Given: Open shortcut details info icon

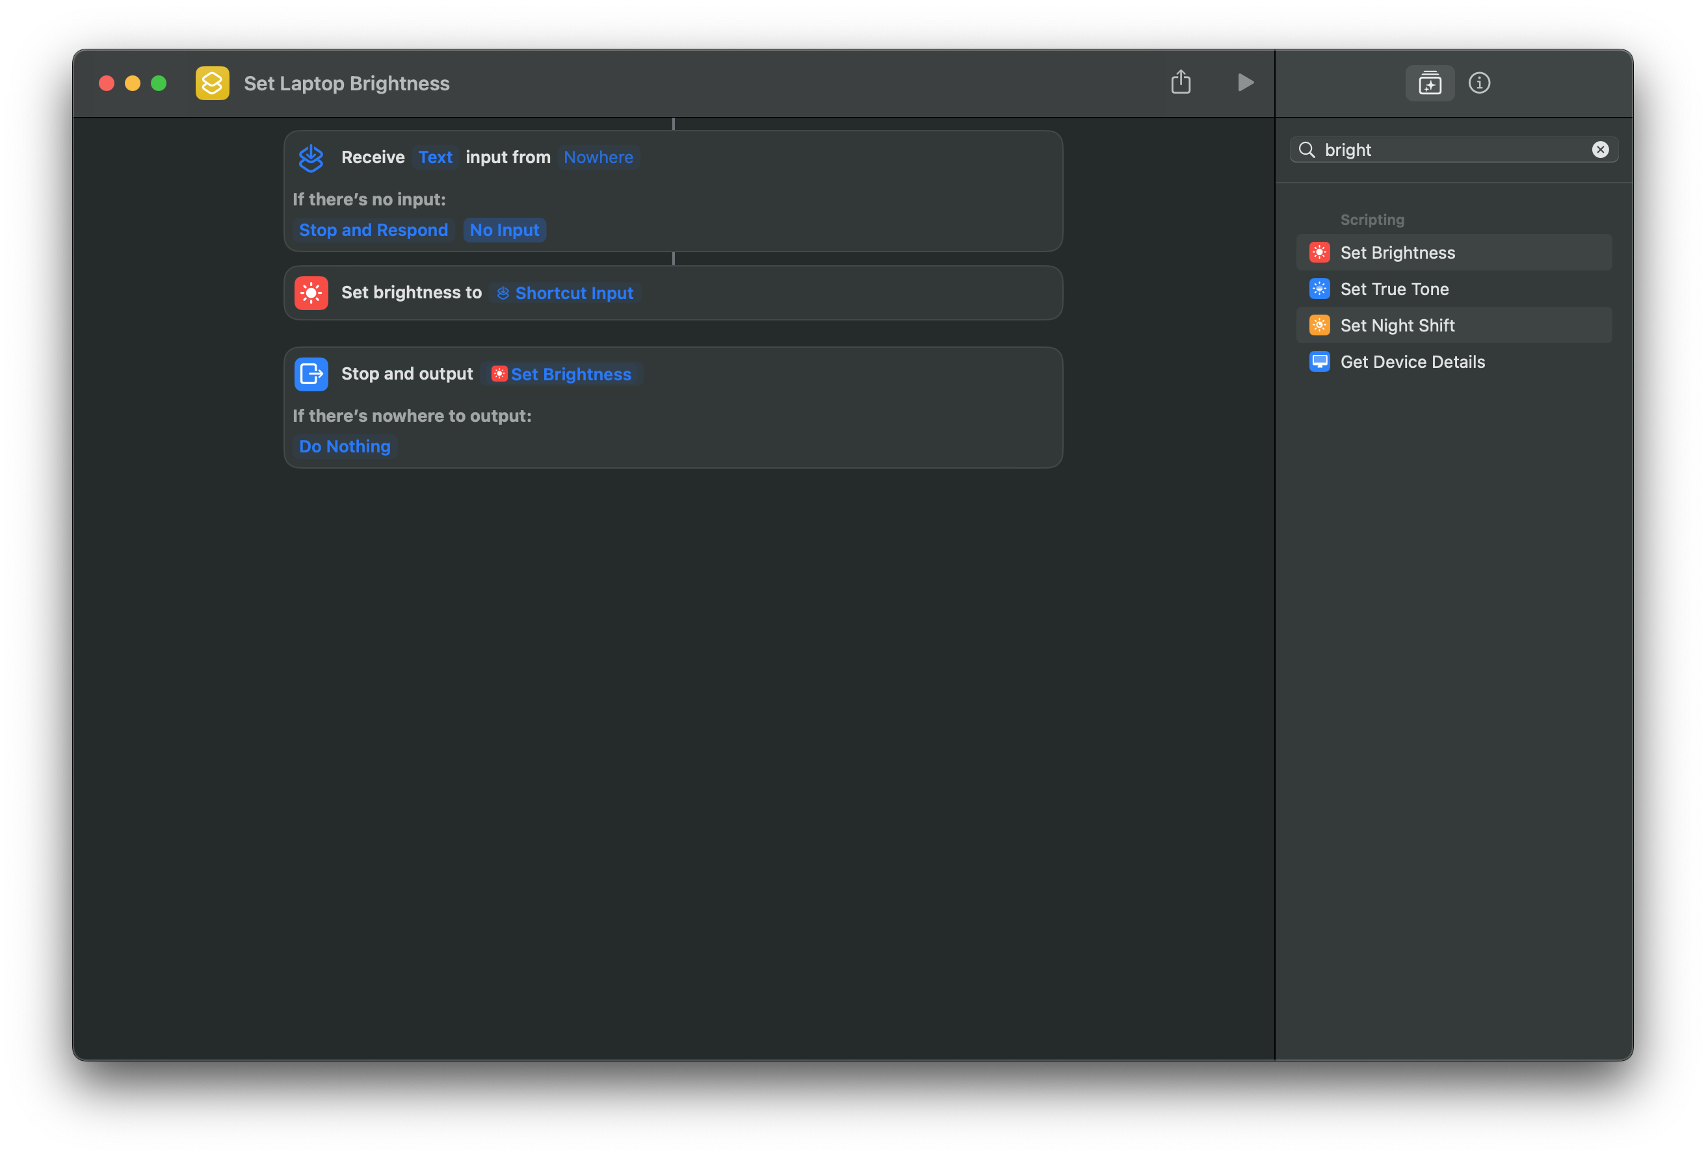Looking at the screenshot, I should tap(1478, 83).
